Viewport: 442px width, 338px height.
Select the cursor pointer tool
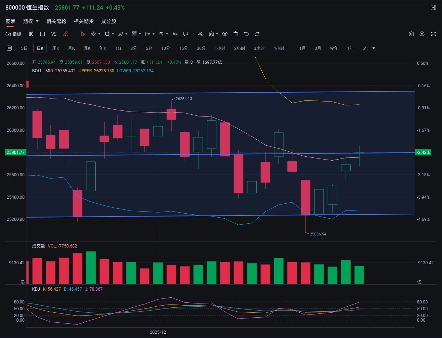(83, 34)
